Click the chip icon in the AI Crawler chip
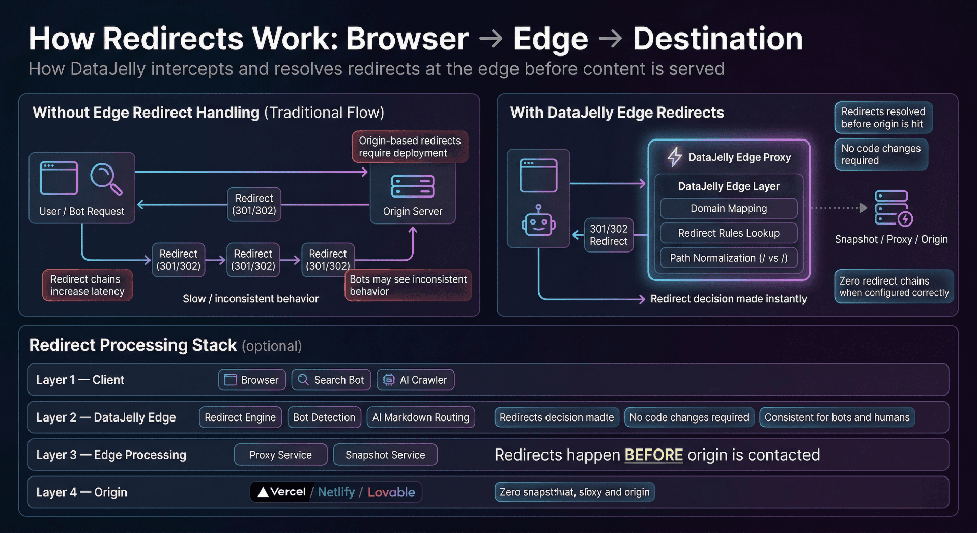This screenshot has height=533, width=977. (x=389, y=380)
